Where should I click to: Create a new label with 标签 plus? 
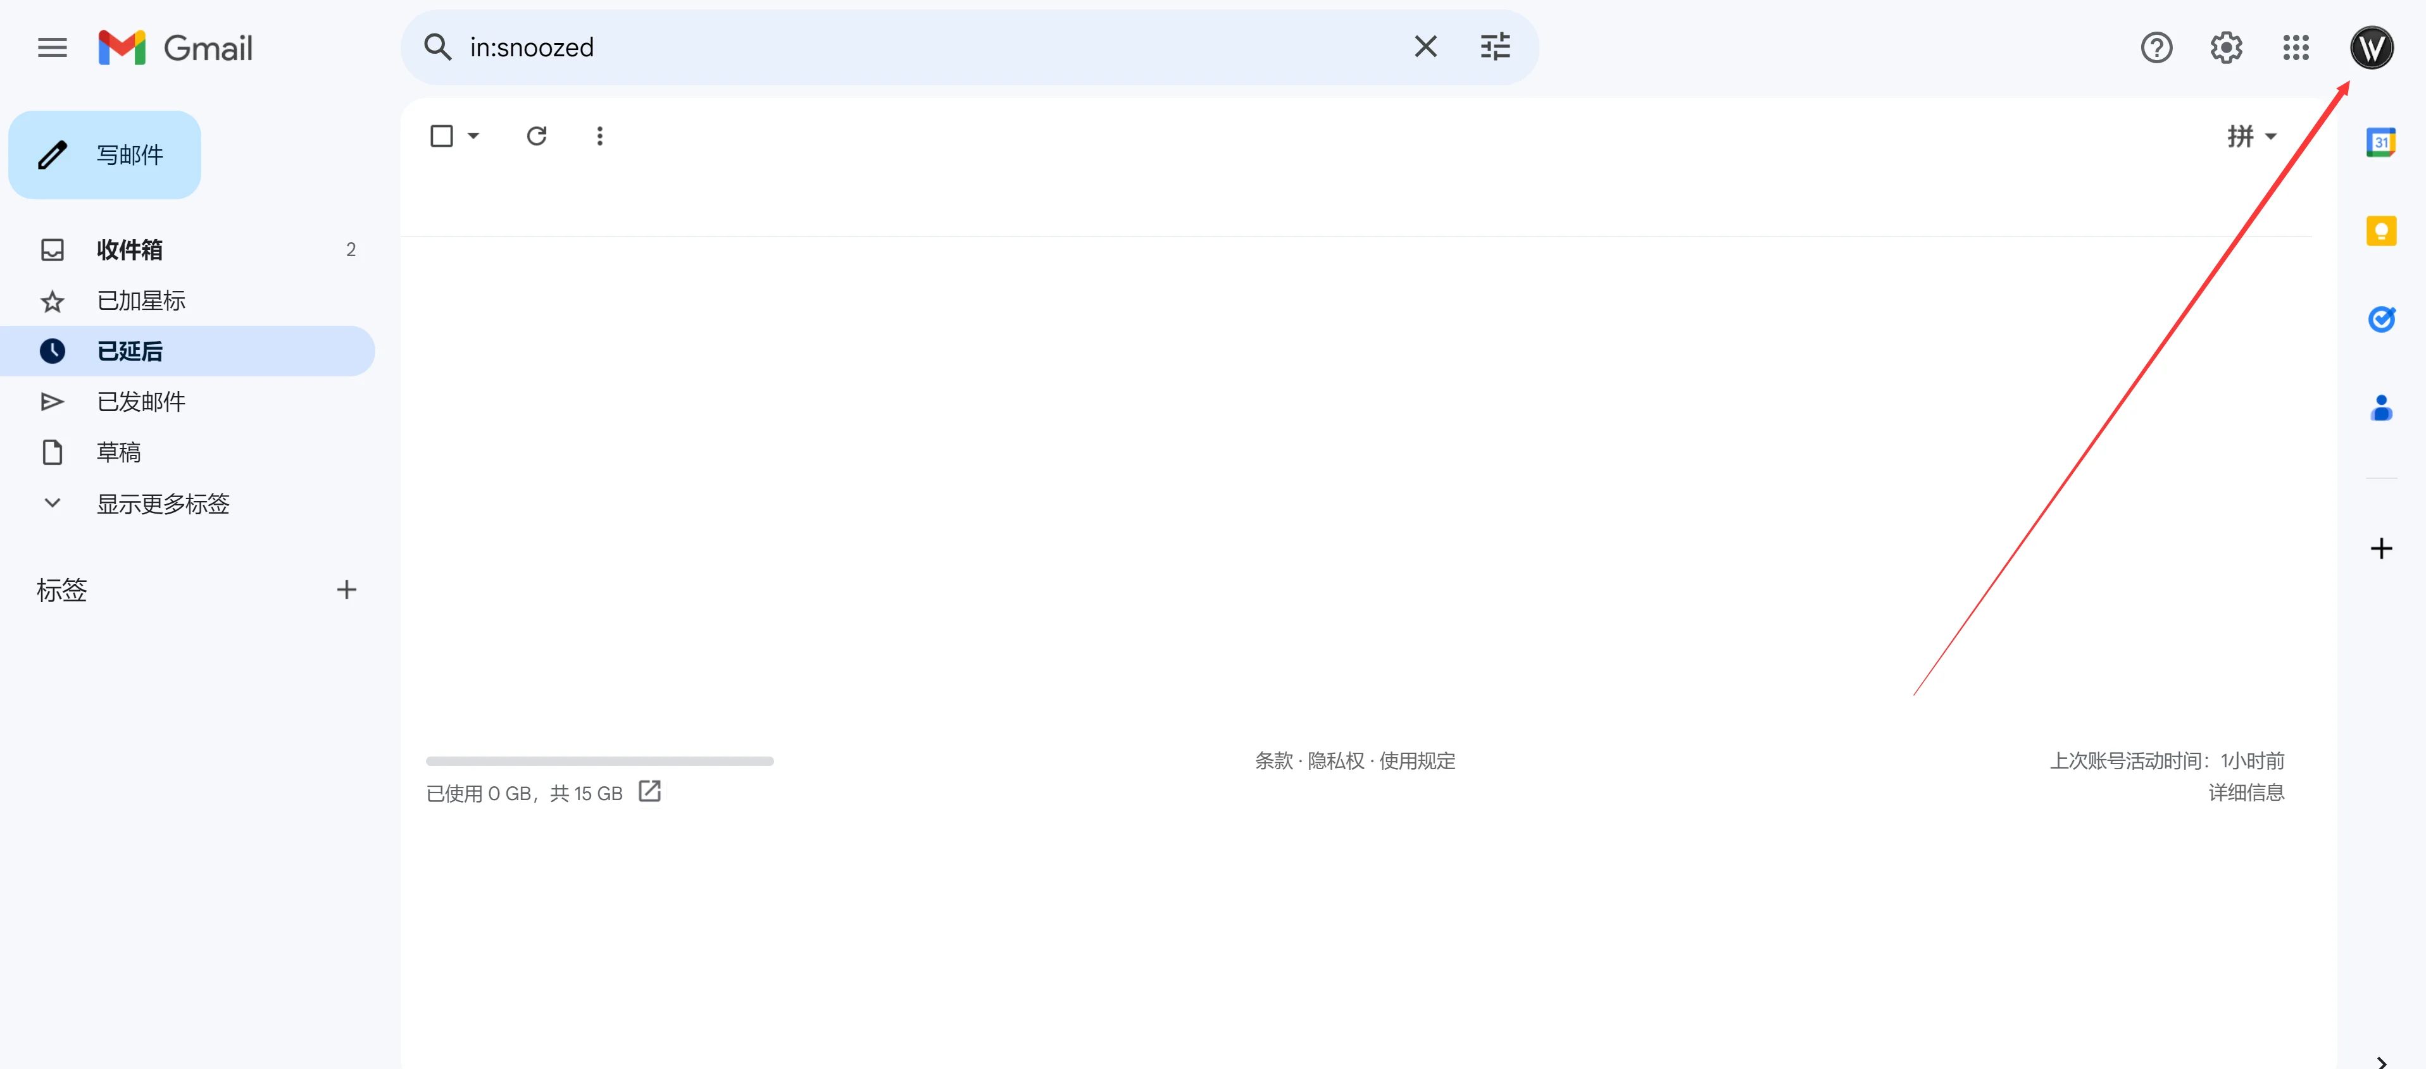(x=347, y=590)
